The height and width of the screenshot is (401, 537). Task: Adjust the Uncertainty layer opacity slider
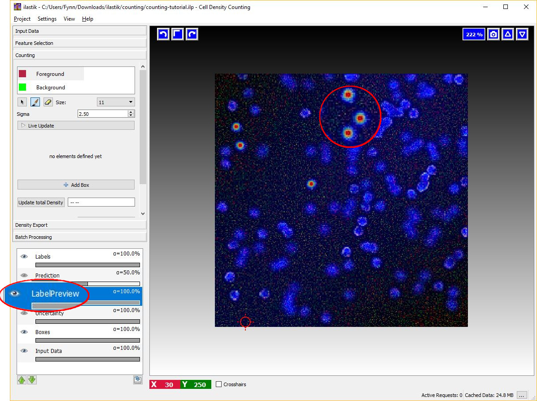point(87,322)
